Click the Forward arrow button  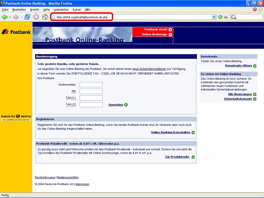click(16, 17)
